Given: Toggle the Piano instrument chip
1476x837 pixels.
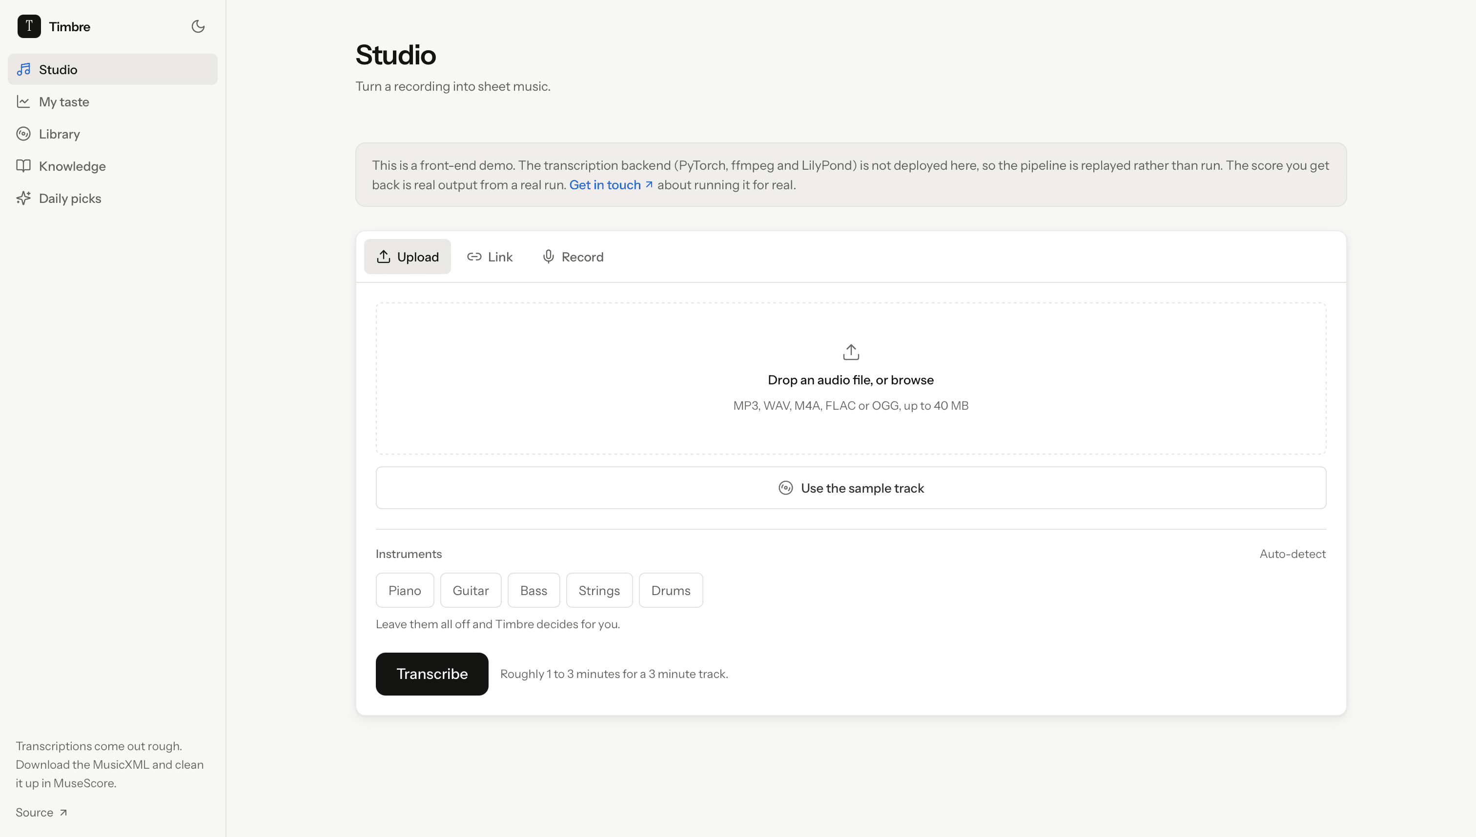Looking at the screenshot, I should [405, 590].
